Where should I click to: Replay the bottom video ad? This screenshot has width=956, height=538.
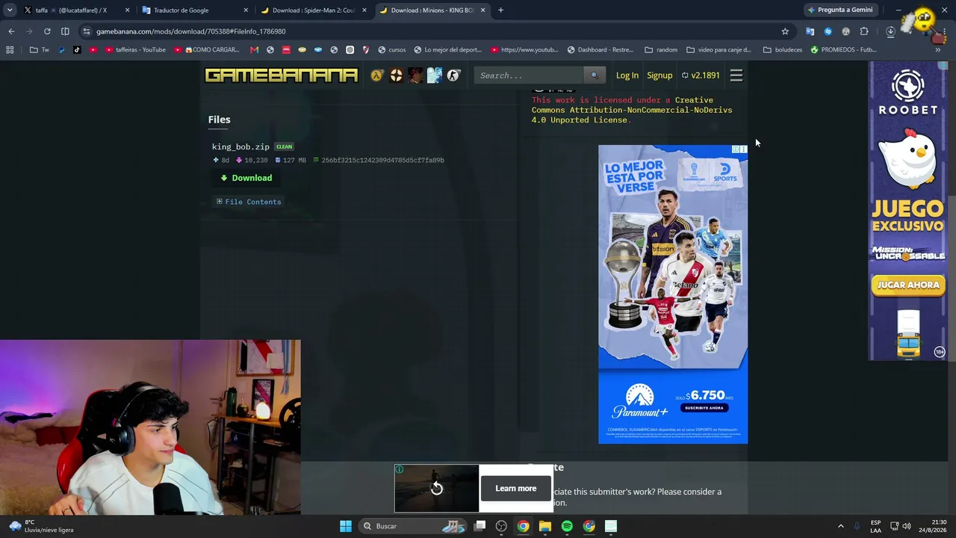(437, 489)
